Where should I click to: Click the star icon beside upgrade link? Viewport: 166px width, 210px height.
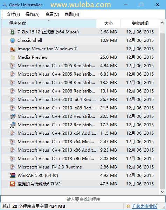(x=128, y=206)
